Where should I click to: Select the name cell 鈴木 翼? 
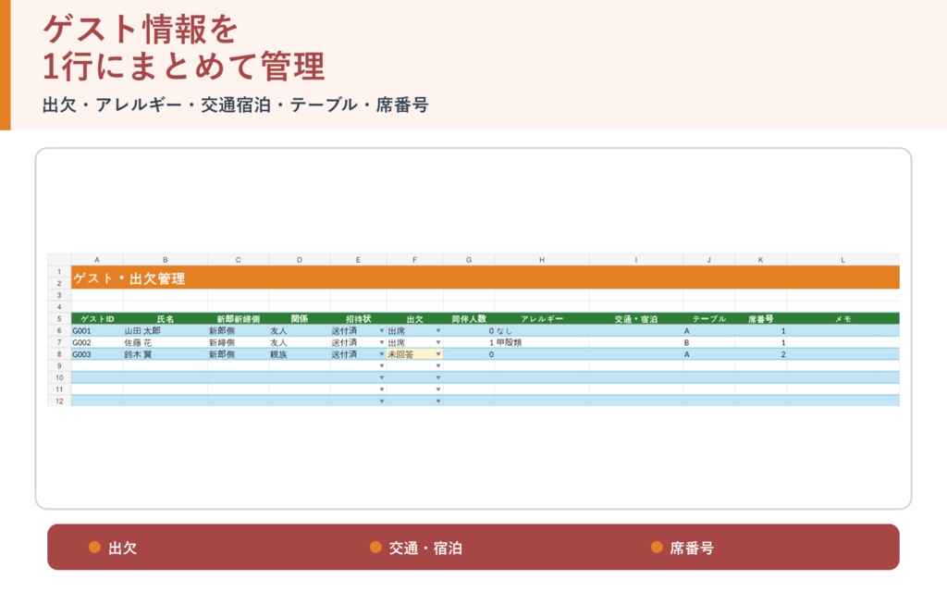tap(165, 354)
